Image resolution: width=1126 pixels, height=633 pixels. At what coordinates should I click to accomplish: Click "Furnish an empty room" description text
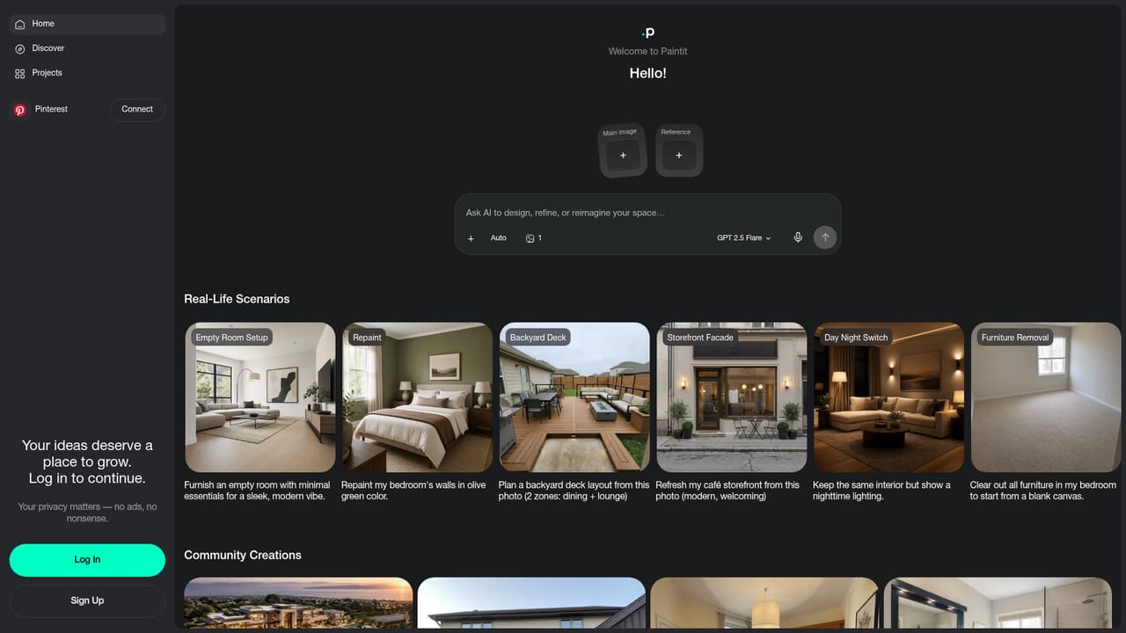tap(257, 491)
